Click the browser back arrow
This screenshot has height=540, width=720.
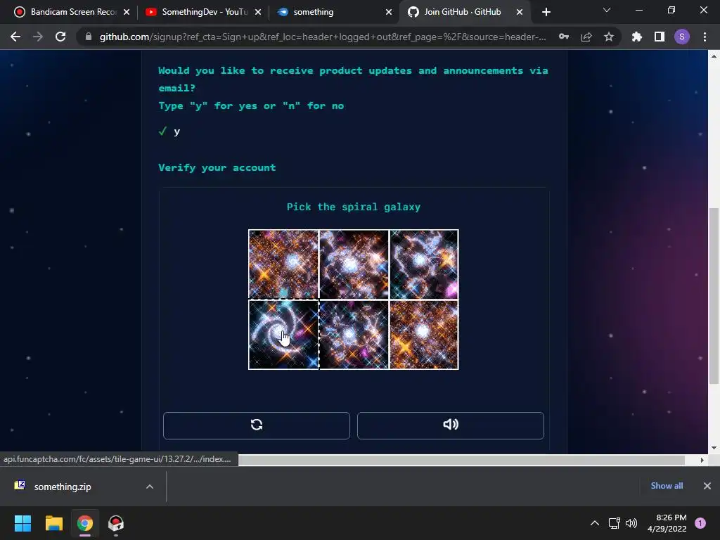[x=15, y=37]
